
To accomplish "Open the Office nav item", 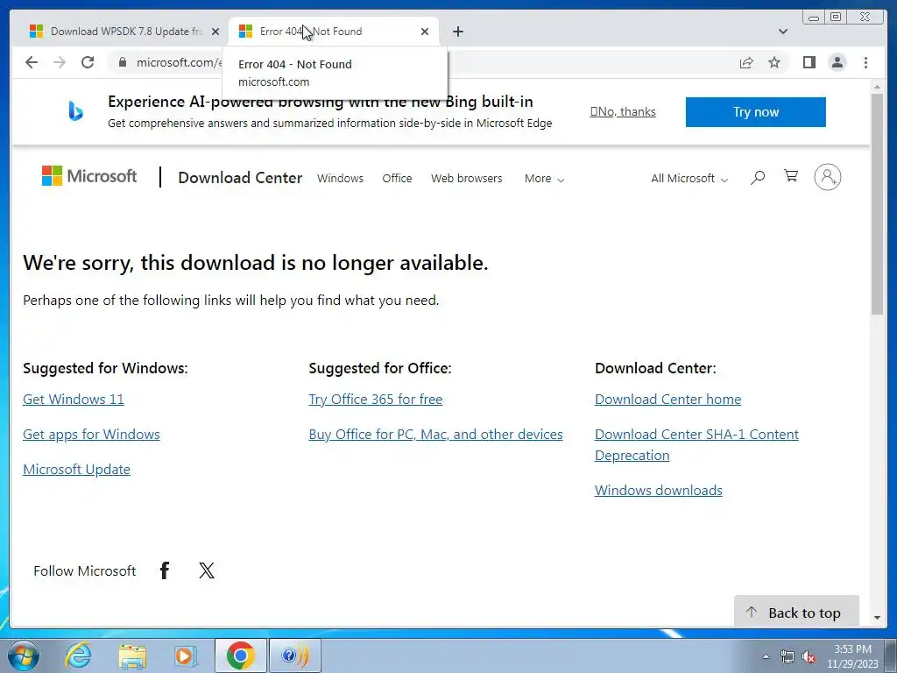I will click(397, 179).
